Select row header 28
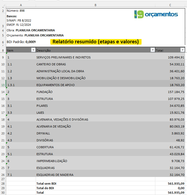The width and height of the screenshot is (187, 195). coord(3,184)
